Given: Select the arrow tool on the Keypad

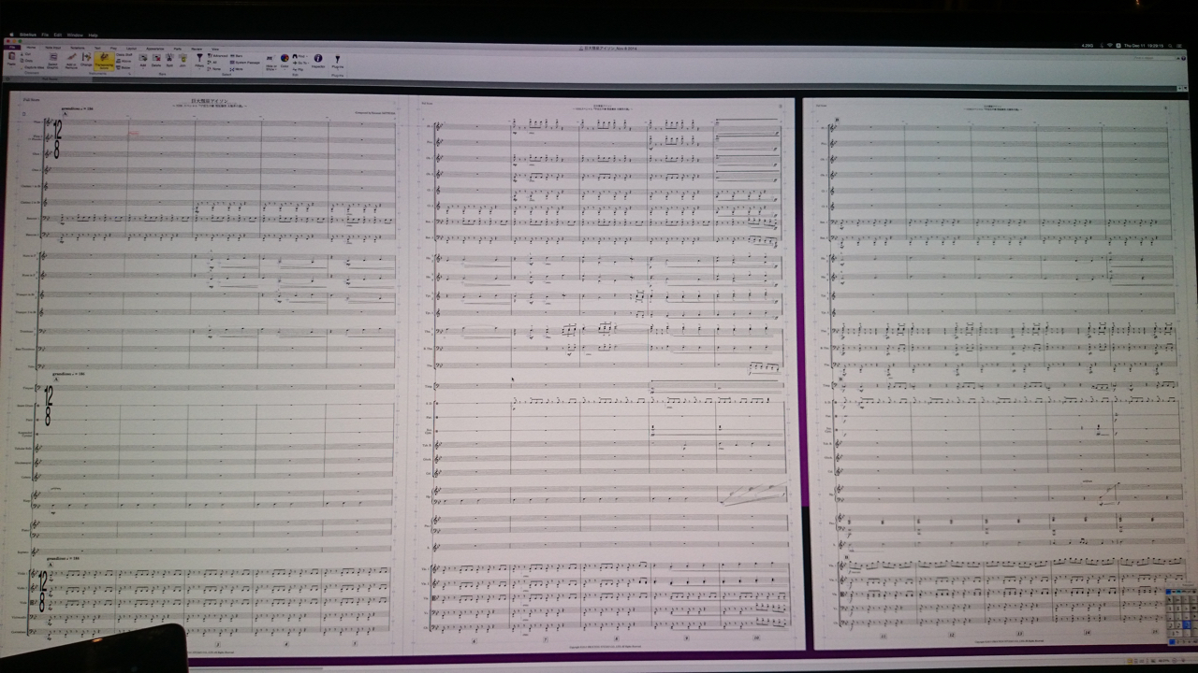Looking at the screenshot, I should (1169, 599).
